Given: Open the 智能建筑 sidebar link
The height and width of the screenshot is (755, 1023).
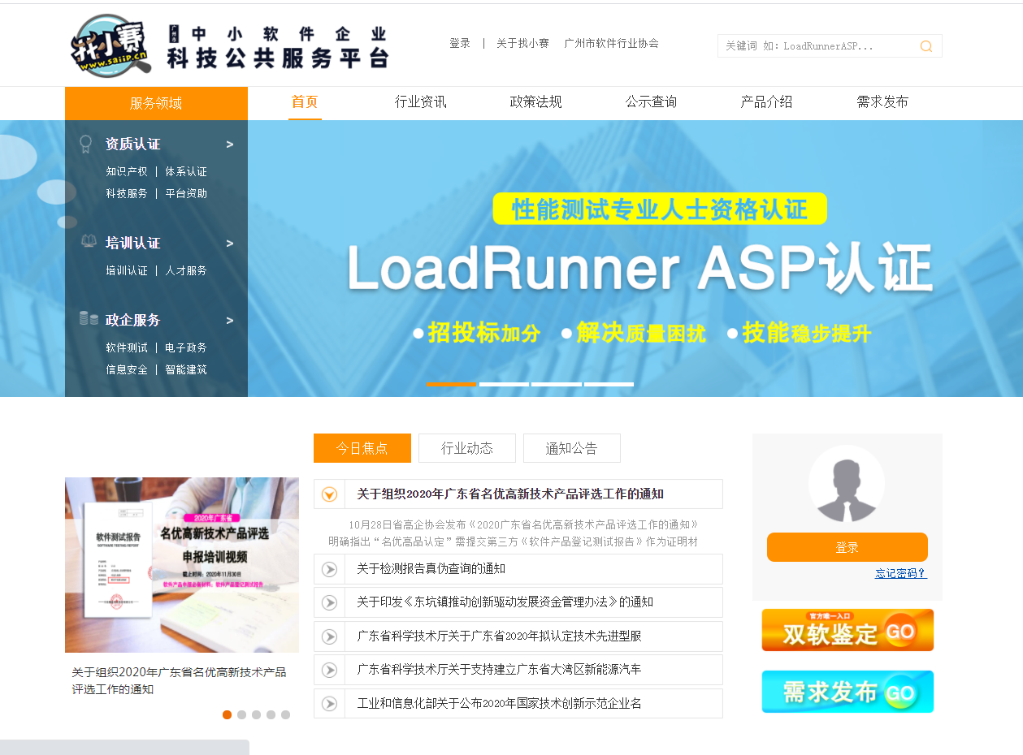Looking at the screenshot, I should (186, 370).
